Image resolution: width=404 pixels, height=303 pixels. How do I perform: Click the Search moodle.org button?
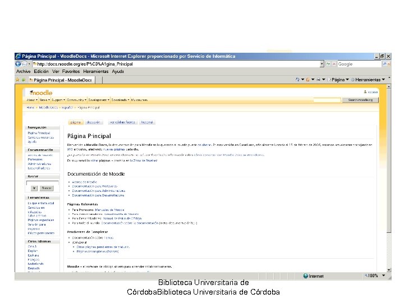[x=360, y=100]
